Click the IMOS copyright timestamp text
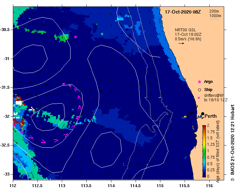The width and height of the screenshot is (238, 191). pos(233,143)
